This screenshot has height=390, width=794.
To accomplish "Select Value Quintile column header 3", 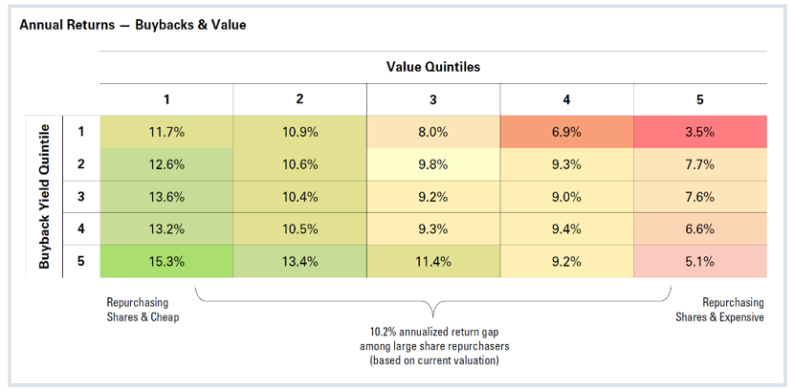I will point(433,98).
